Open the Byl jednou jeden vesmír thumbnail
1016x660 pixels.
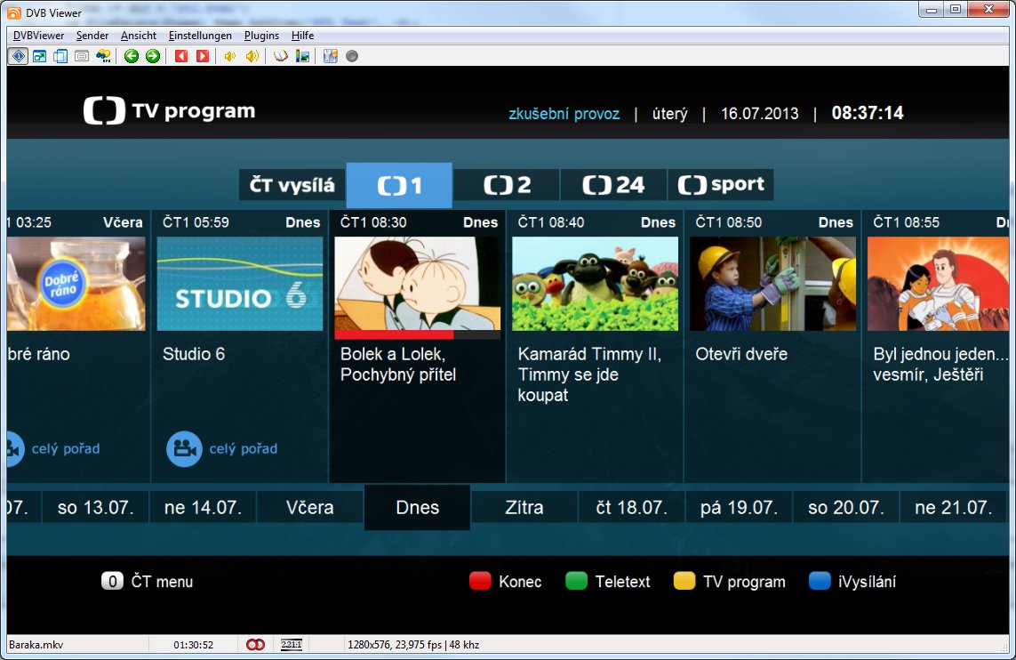[939, 284]
